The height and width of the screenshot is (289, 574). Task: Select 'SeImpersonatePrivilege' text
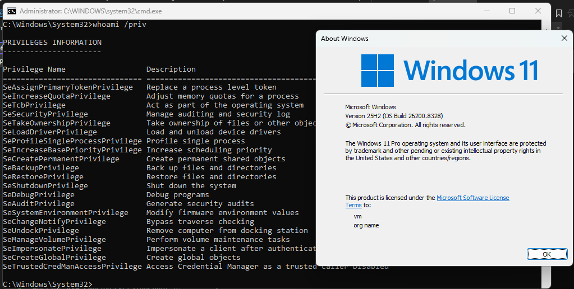coord(52,249)
